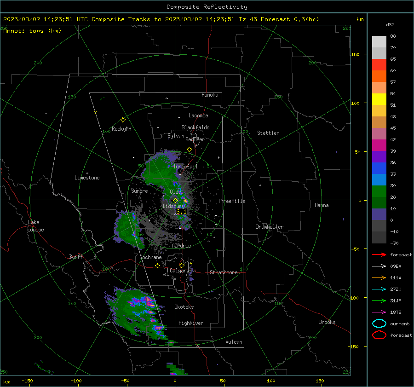Select the orange 111V arrow icon
Viewport: 414px width, 387px height.
(x=379, y=277)
